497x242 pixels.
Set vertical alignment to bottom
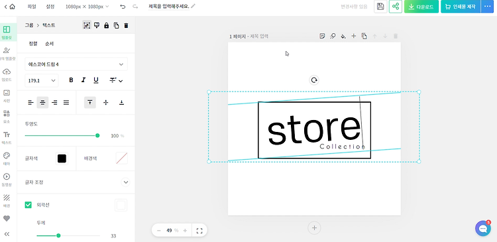pyautogui.click(x=121, y=103)
